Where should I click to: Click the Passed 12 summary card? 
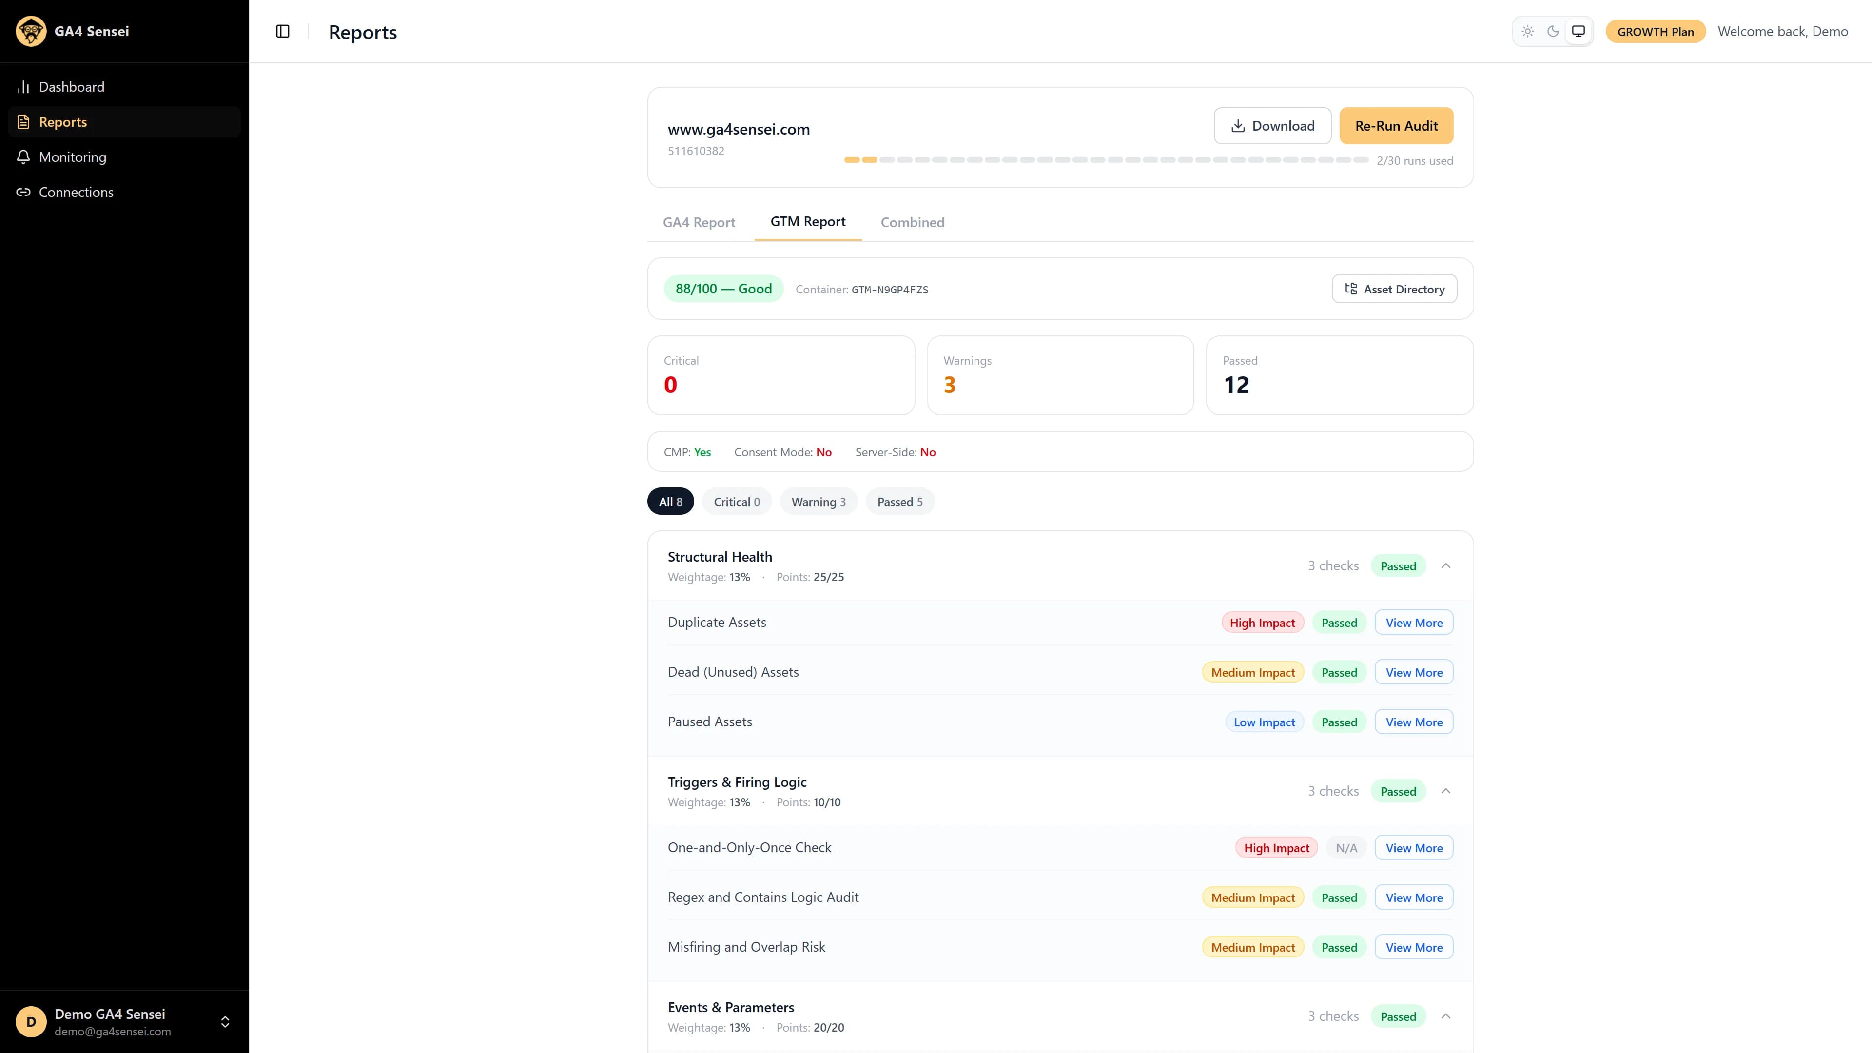(1339, 375)
